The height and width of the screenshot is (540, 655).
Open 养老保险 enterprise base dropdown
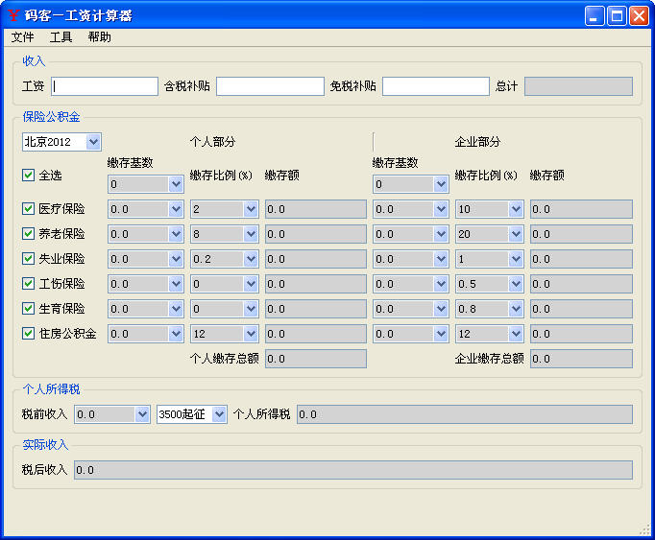click(411, 234)
